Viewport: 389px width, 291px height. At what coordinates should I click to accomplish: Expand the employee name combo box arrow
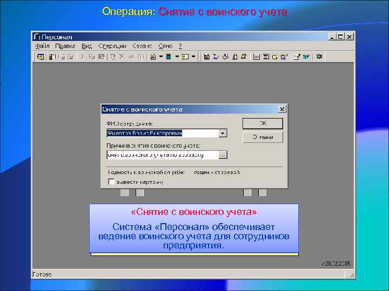pos(223,133)
